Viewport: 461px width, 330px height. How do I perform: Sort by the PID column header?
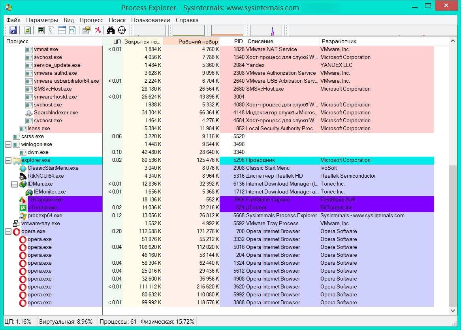pos(233,42)
